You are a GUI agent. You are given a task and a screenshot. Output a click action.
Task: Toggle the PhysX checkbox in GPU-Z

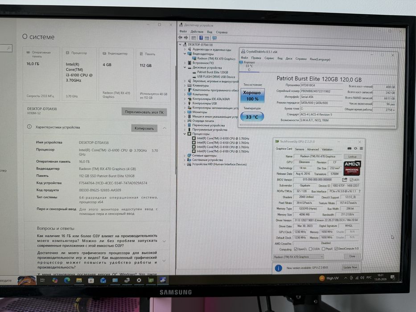(323, 249)
